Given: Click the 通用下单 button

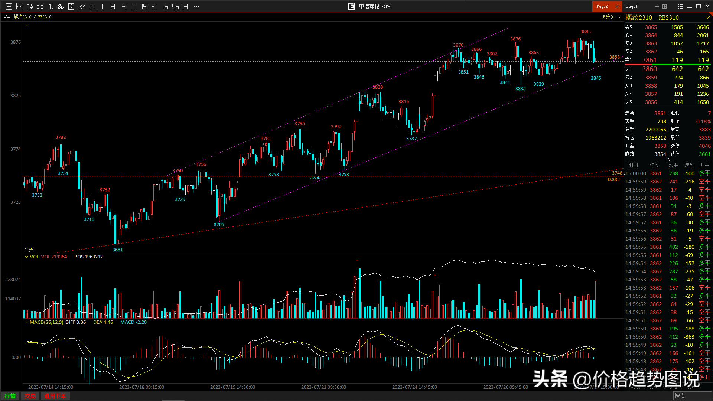Looking at the screenshot, I should tap(55, 396).
